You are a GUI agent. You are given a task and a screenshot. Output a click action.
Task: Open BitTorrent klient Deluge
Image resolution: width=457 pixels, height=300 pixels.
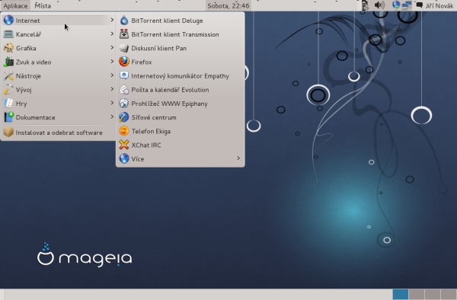[x=180, y=21]
